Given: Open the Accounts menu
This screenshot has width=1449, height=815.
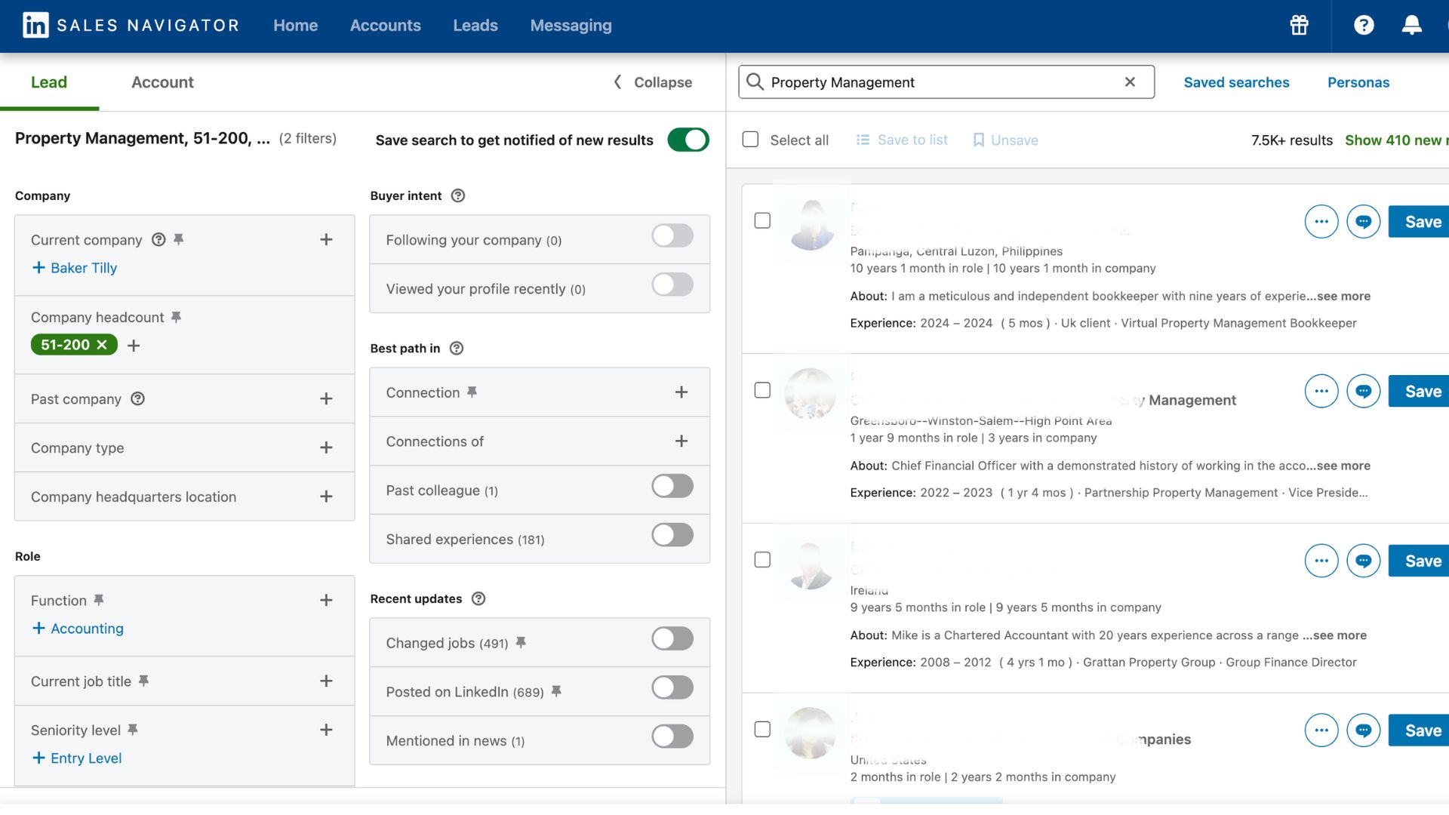Looking at the screenshot, I should click(x=385, y=25).
